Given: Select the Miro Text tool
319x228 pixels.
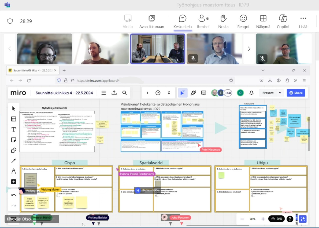Looking at the screenshot, I should pyautogui.click(x=14, y=129).
